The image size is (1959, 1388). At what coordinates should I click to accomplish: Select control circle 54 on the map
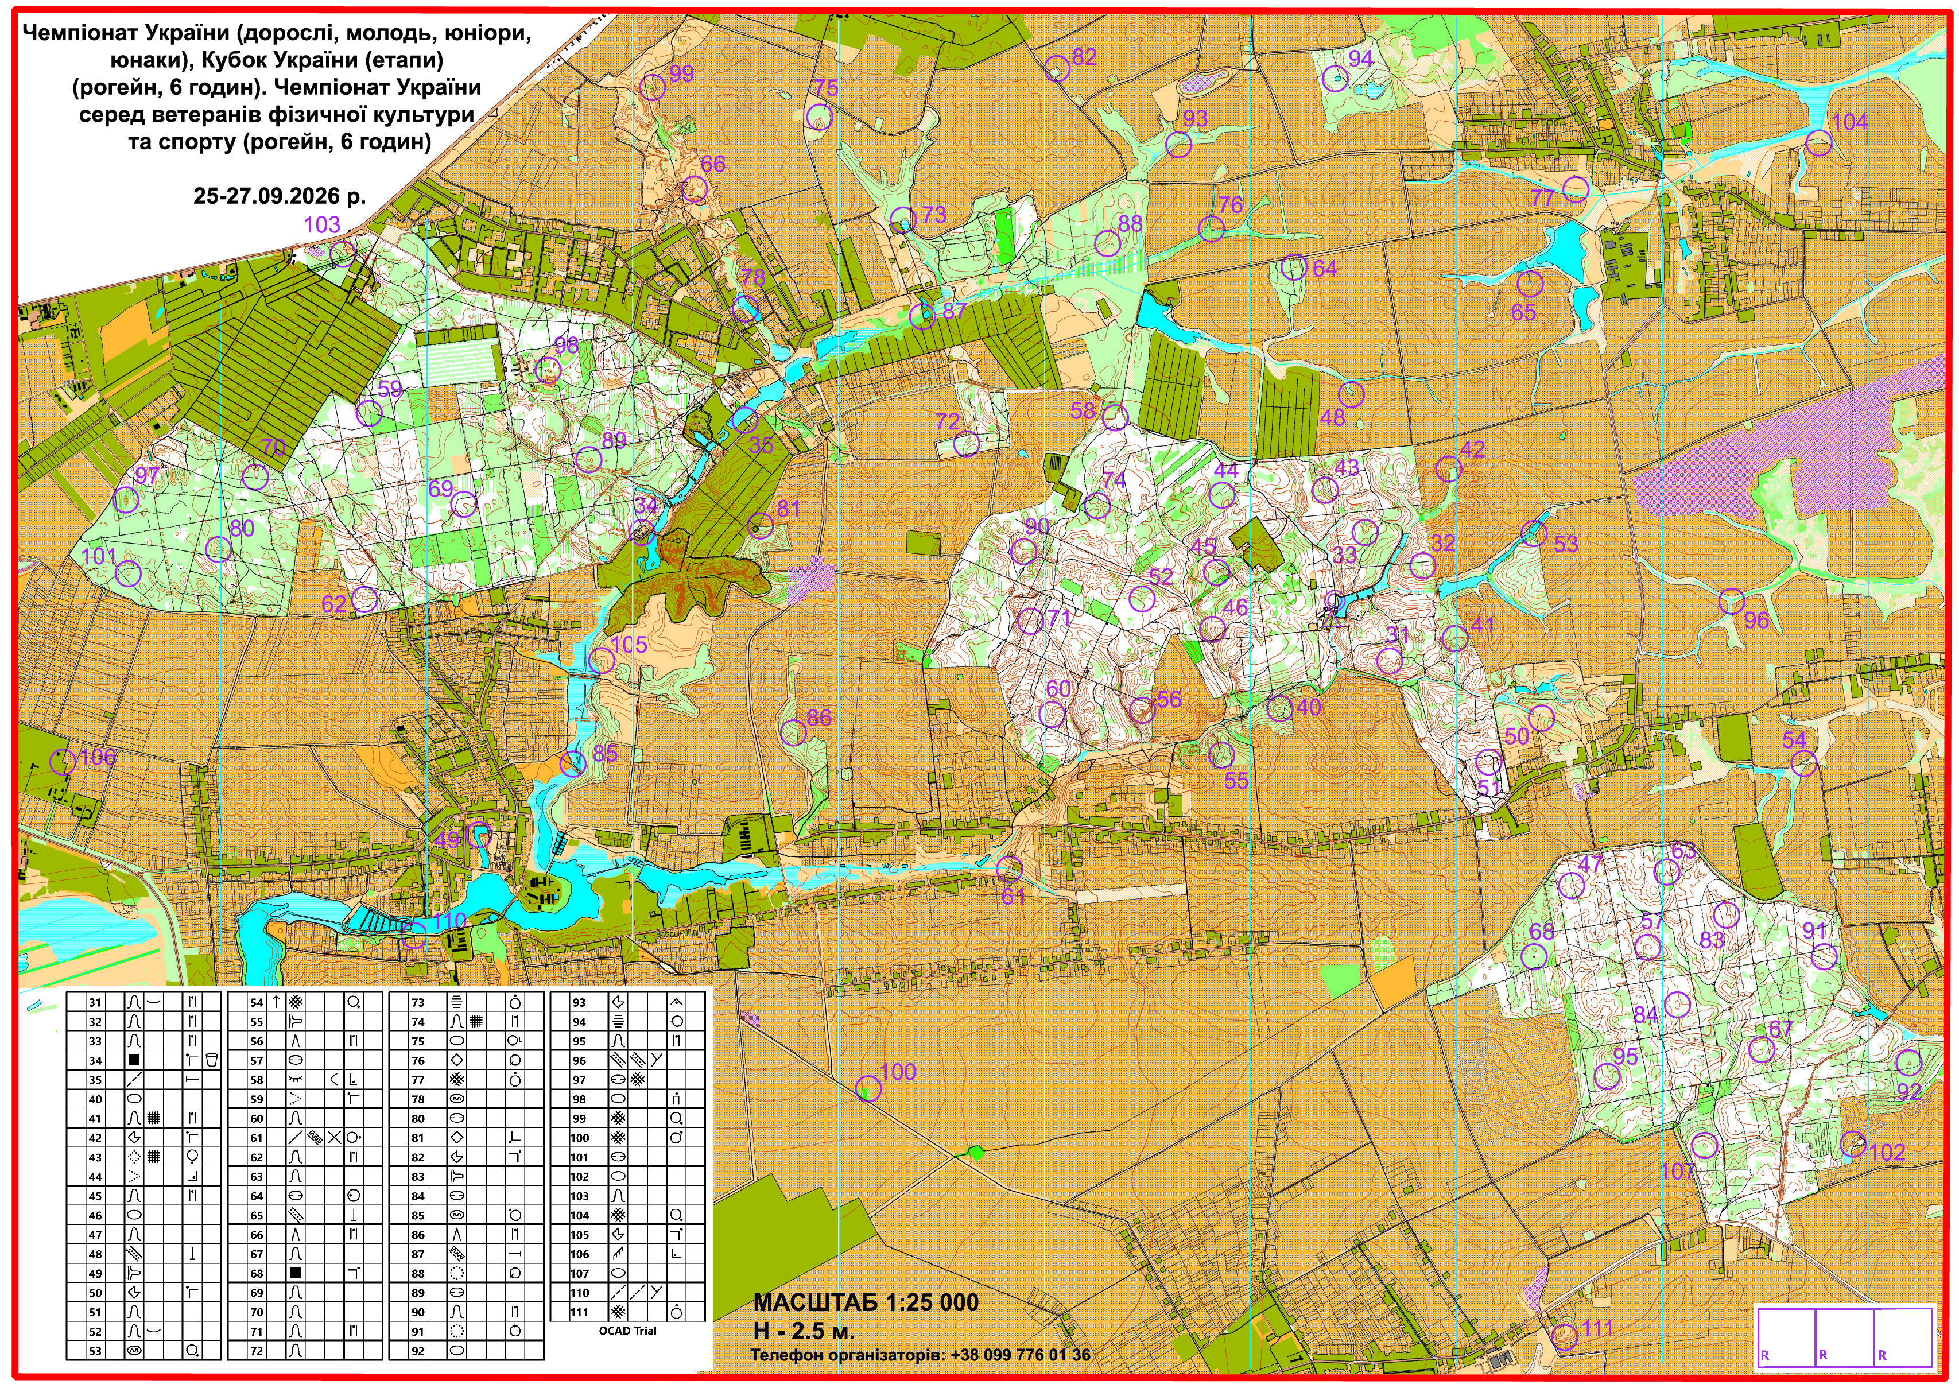coord(1803,763)
